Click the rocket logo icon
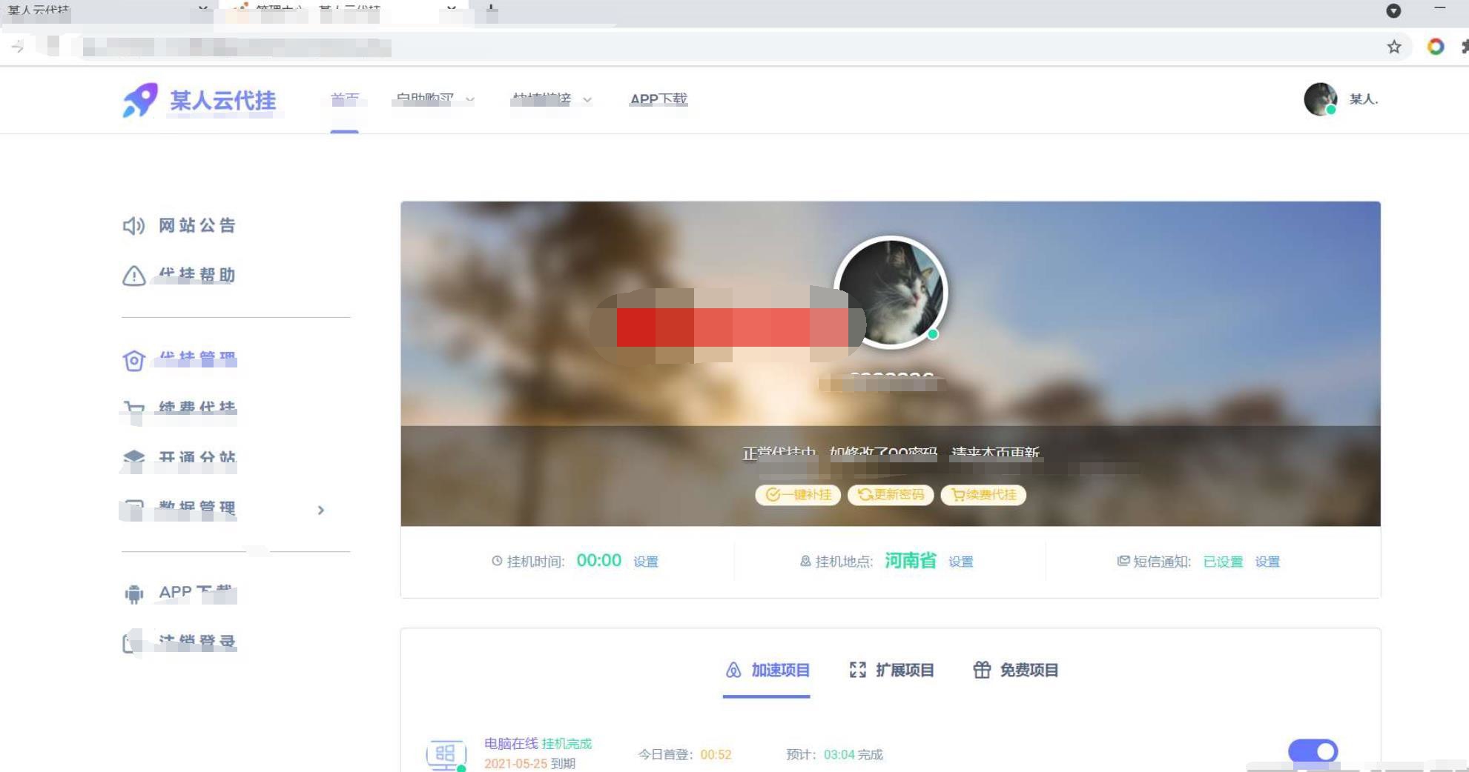The width and height of the screenshot is (1469, 772). tap(140, 100)
